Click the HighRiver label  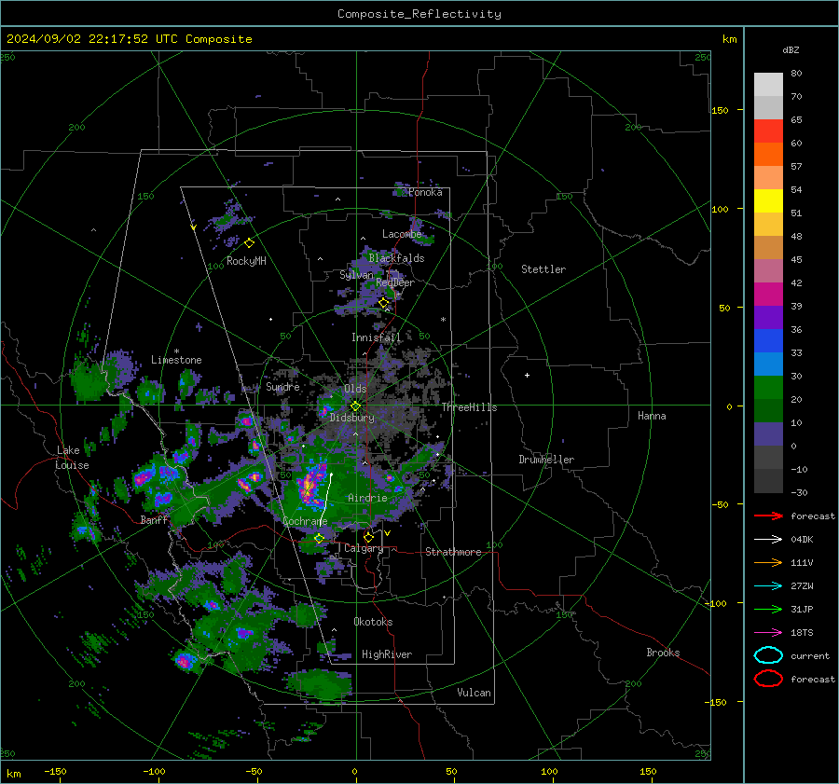386,654
